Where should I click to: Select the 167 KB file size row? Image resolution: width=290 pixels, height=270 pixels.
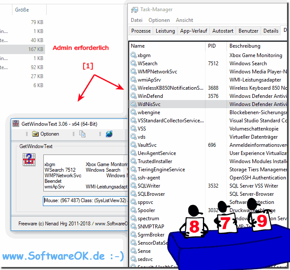(22, 49)
